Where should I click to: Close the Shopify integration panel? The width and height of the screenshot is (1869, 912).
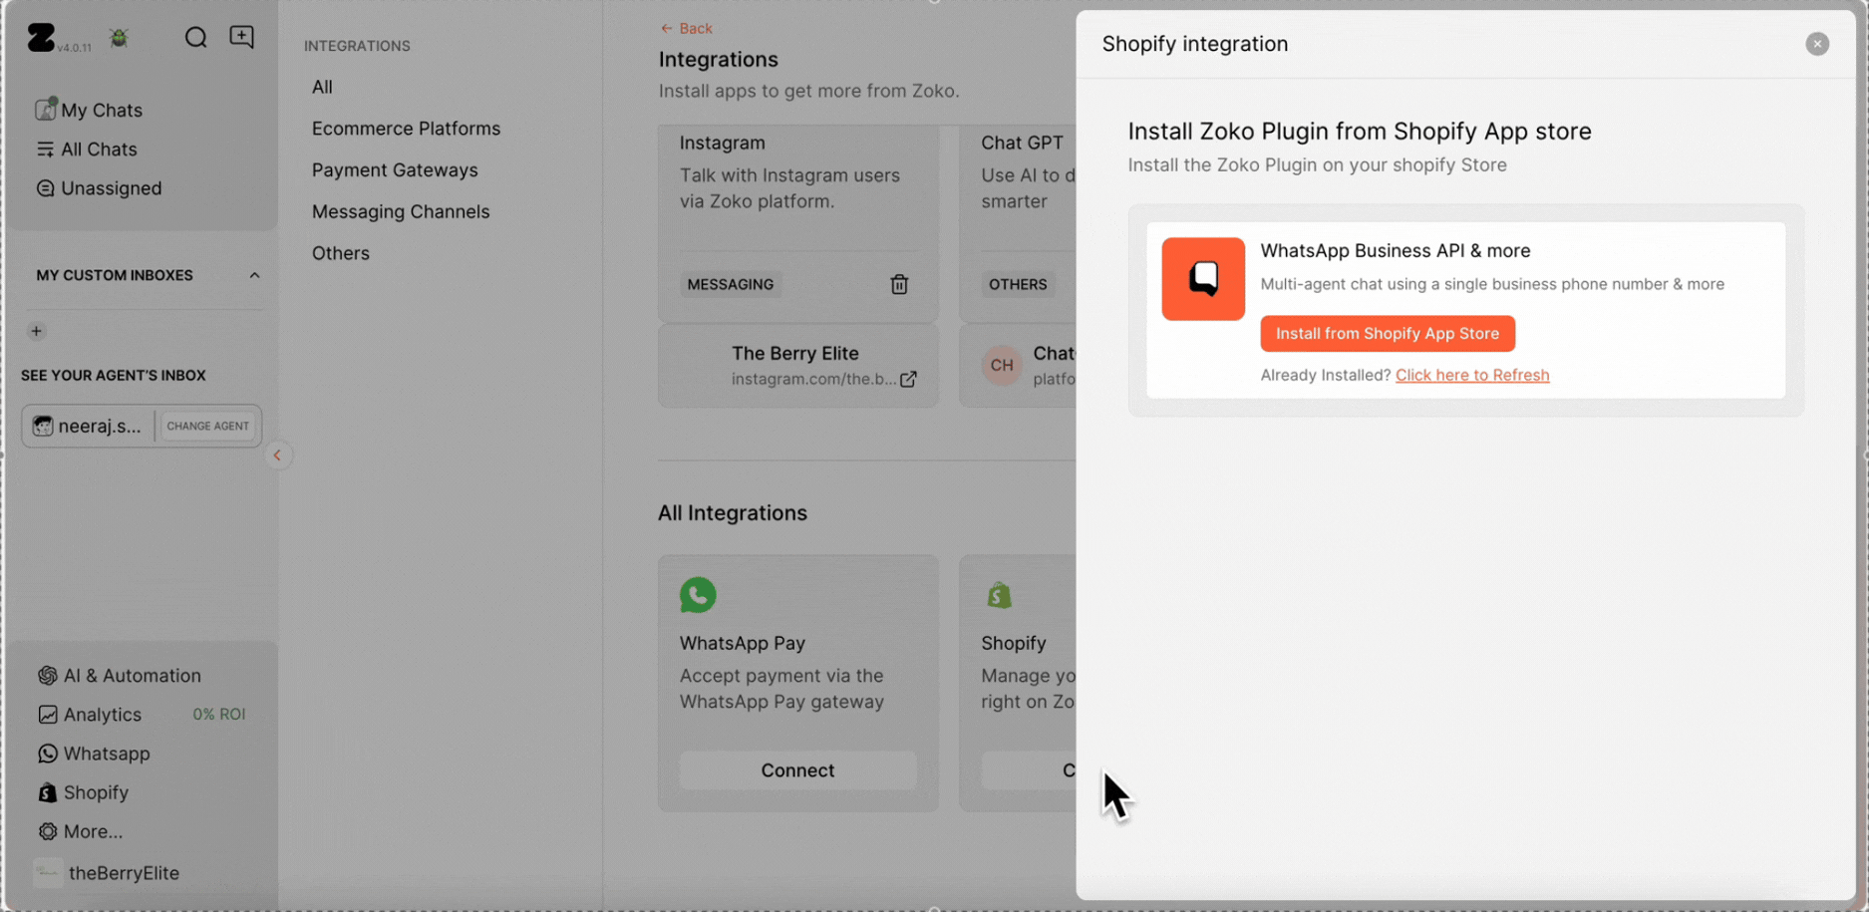1817,44
